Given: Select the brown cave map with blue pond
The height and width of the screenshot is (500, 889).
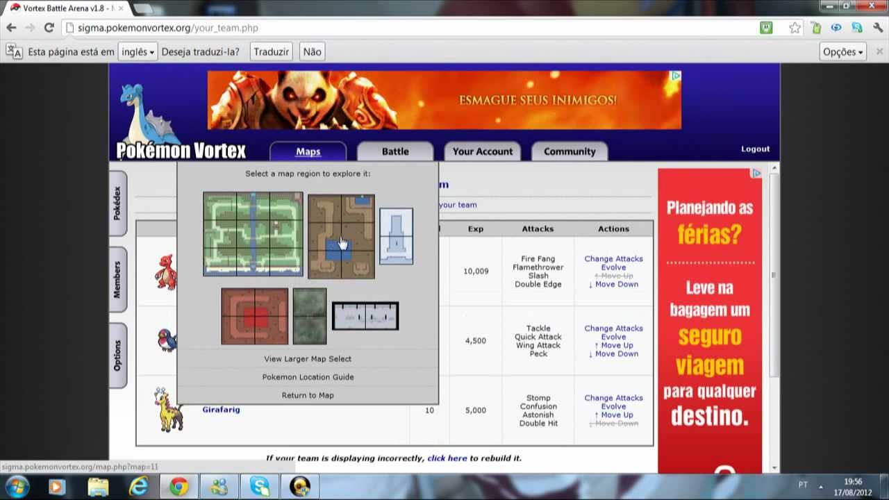Looking at the screenshot, I should point(341,236).
